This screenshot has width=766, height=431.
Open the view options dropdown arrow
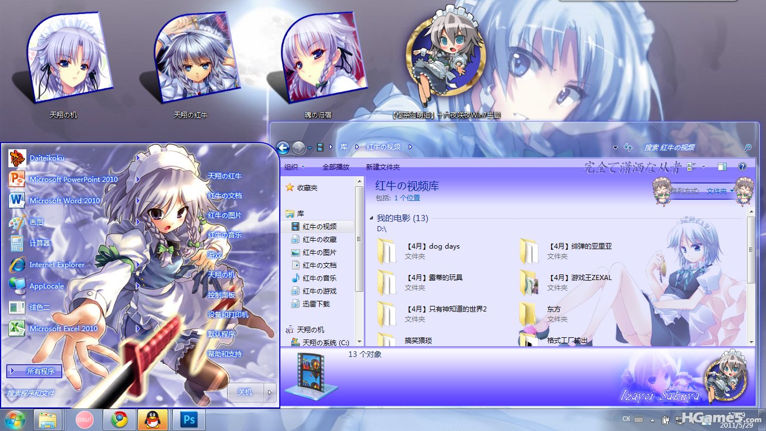coord(704,167)
